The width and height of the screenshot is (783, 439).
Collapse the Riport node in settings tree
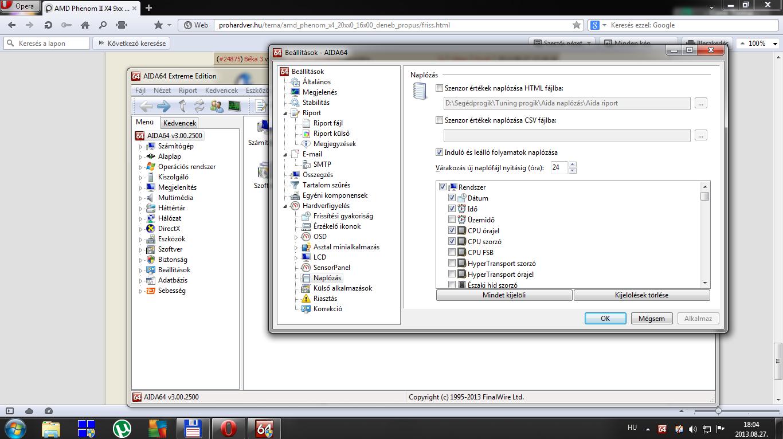pos(285,113)
